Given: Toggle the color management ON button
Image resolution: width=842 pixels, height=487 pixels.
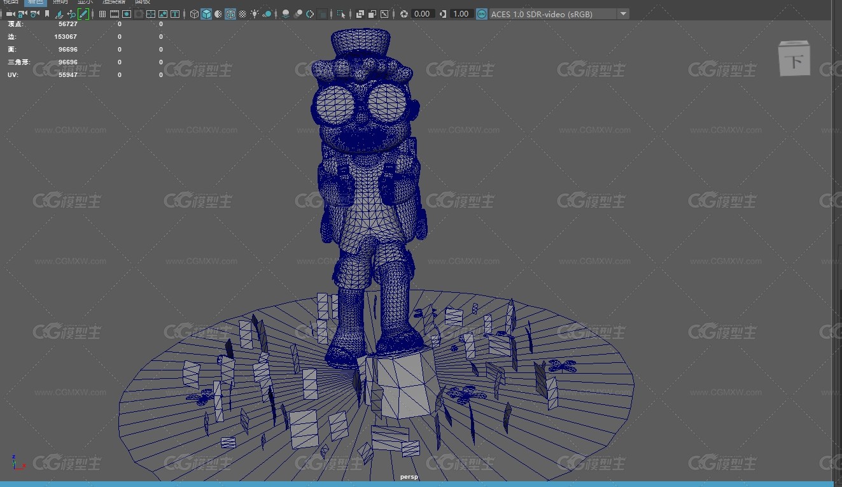Looking at the screenshot, I should tap(482, 14).
